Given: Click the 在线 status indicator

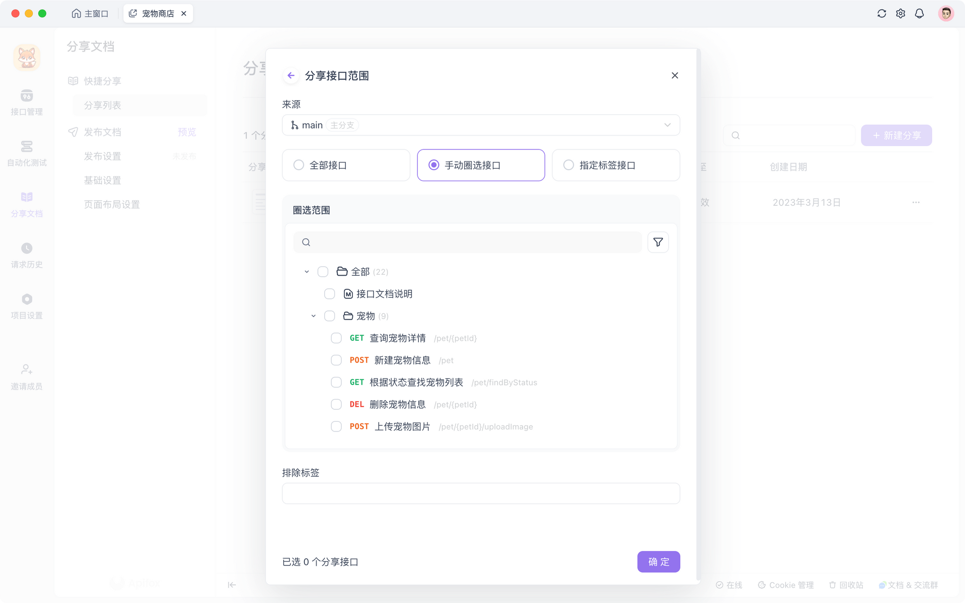Looking at the screenshot, I should [x=729, y=585].
